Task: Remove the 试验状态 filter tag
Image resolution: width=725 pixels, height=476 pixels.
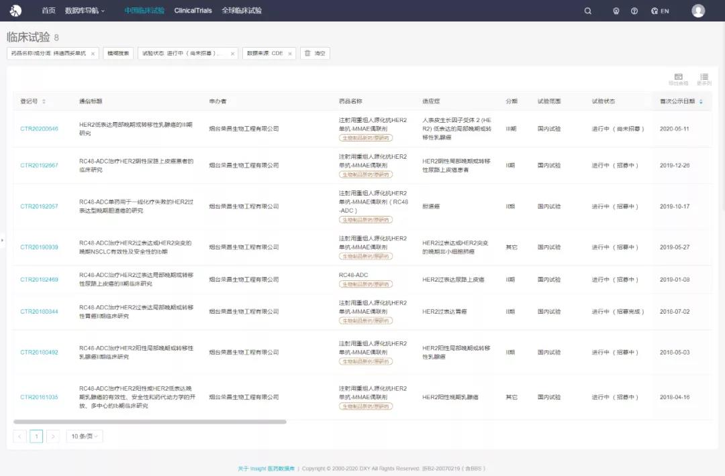Action: tap(232, 54)
